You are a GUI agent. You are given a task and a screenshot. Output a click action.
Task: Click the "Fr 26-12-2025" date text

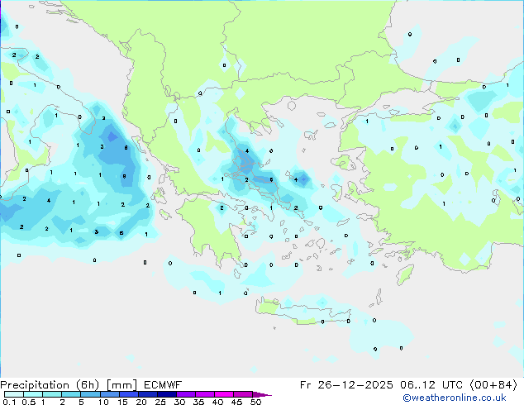(x=346, y=385)
